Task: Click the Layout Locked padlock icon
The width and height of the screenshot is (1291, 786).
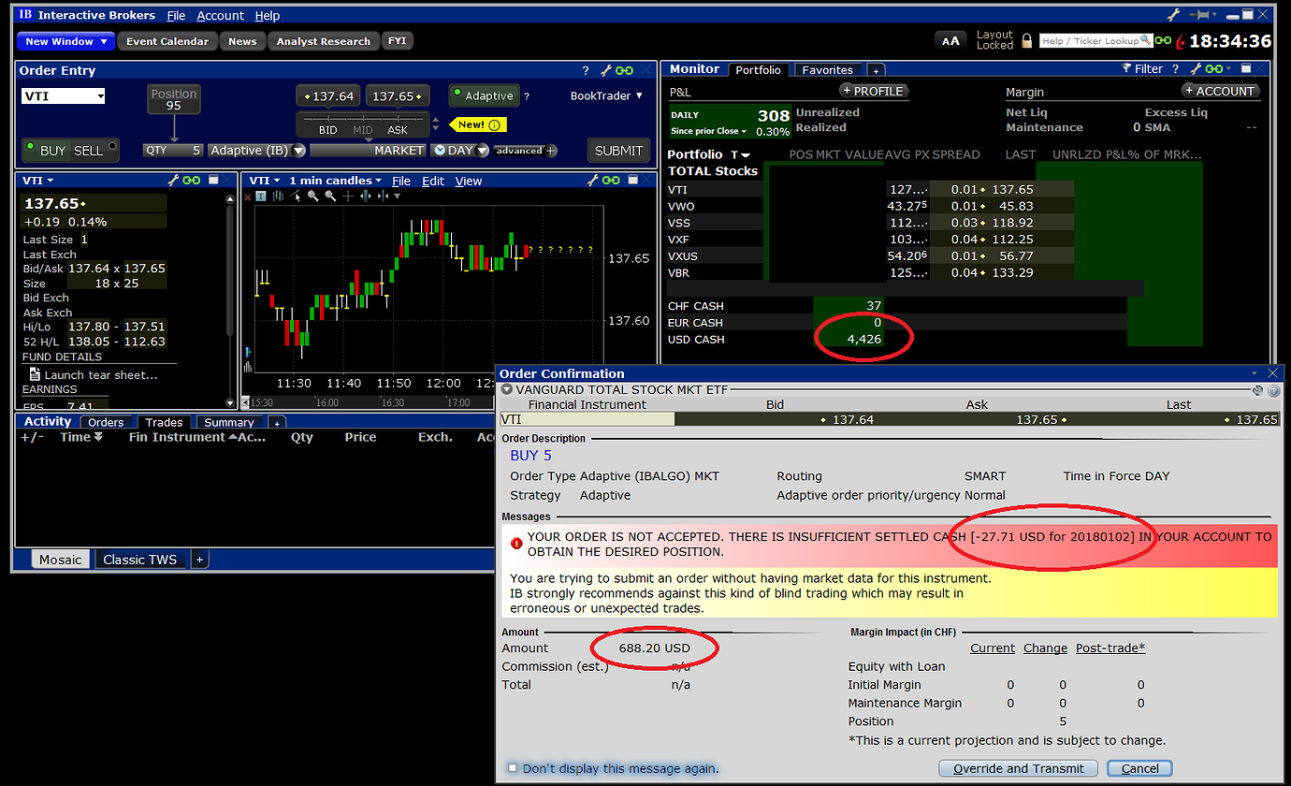Action: (1026, 41)
